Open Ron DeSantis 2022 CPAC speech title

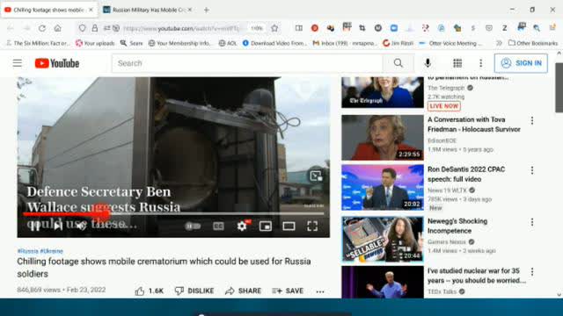466,174
